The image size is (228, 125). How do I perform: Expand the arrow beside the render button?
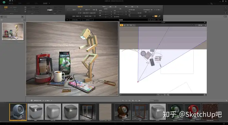(x=154, y=20)
